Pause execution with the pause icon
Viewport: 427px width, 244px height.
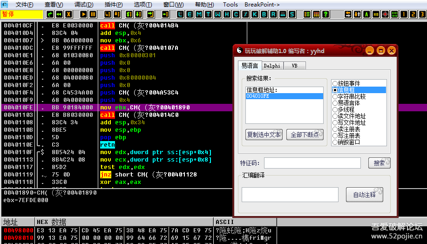93,14
